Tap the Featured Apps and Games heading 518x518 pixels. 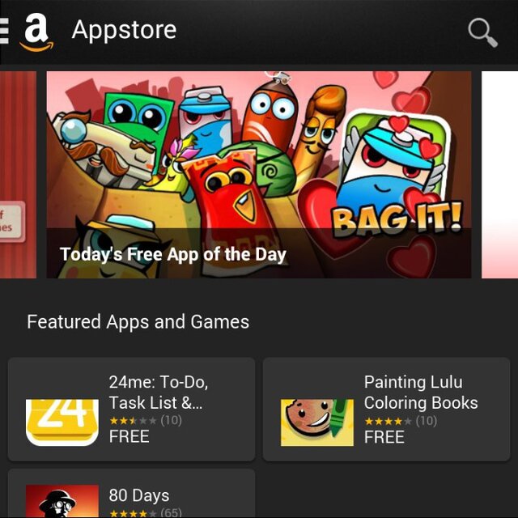[138, 322]
